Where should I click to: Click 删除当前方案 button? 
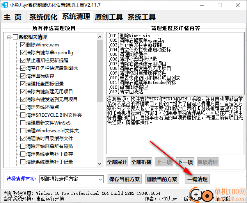pos(162,179)
